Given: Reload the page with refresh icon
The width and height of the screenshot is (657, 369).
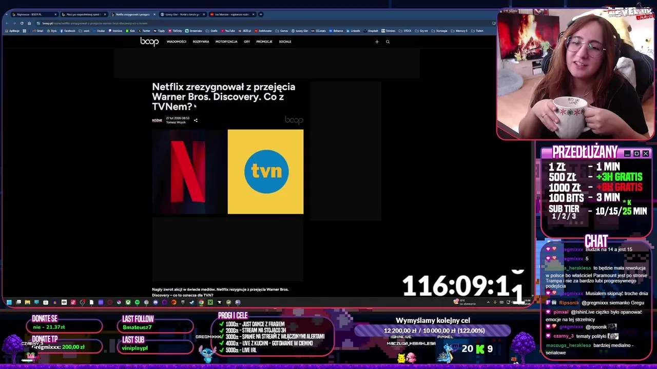Looking at the screenshot, I should (x=22, y=23).
